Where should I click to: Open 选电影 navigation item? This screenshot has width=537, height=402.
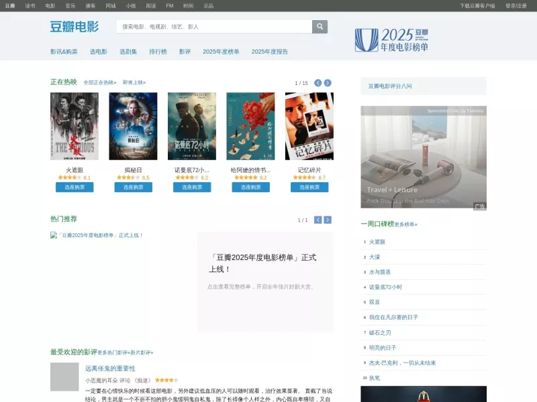[x=98, y=52]
